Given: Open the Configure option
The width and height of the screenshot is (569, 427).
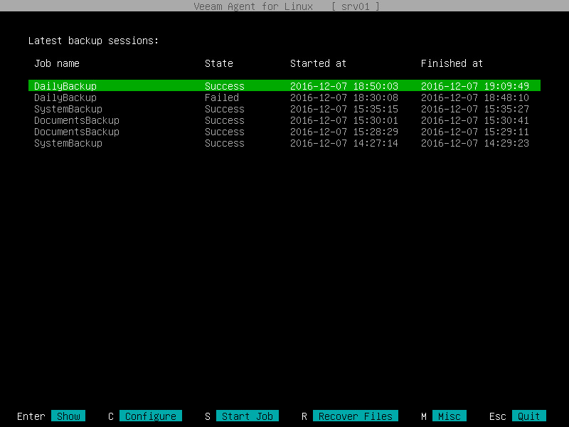Looking at the screenshot, I should coord(151,416).
